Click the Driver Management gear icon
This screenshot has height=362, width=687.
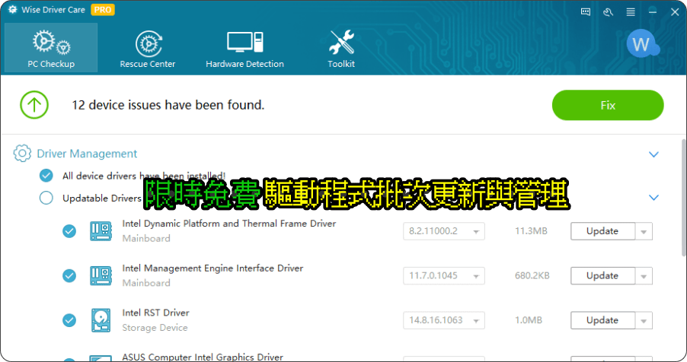pyautogui.click(x=22, y=153)
